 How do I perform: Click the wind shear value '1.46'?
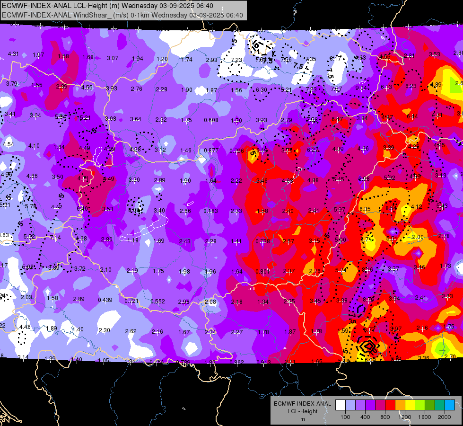(186, 150)
